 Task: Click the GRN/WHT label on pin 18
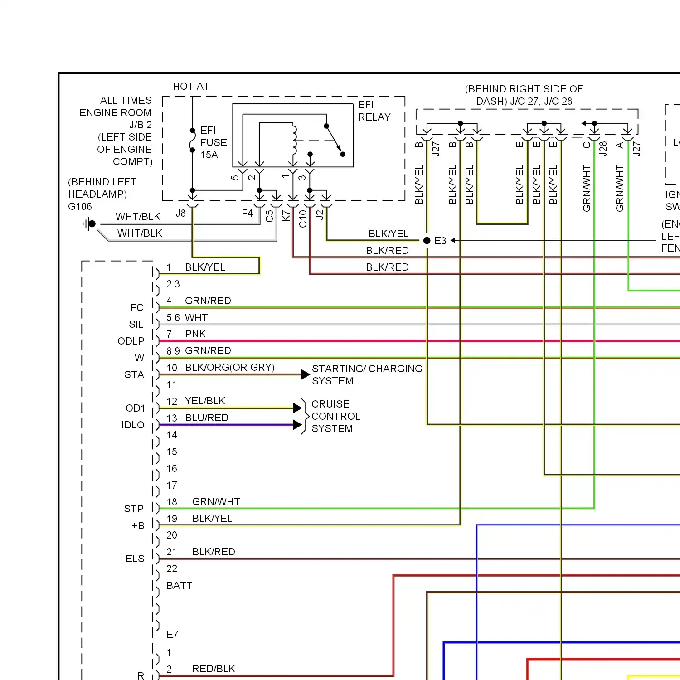pyautogui.click(x=216, y=501)
